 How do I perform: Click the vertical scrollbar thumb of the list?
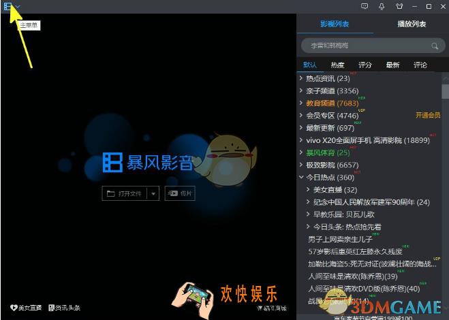pos(446,91)
